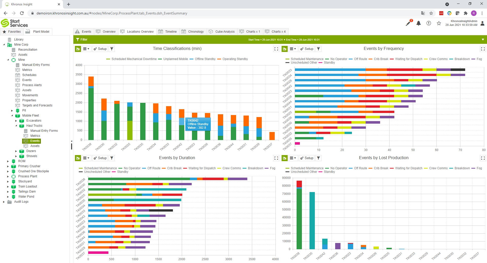Open the browser extensions puzzle icon
The image size is (487, 263).
point(465,13)
